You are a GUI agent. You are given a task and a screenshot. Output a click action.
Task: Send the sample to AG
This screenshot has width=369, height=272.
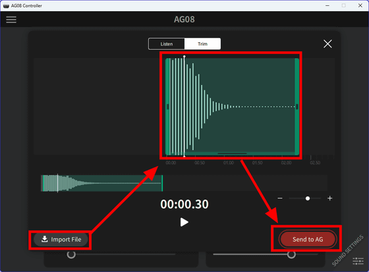tap(308, 239)
